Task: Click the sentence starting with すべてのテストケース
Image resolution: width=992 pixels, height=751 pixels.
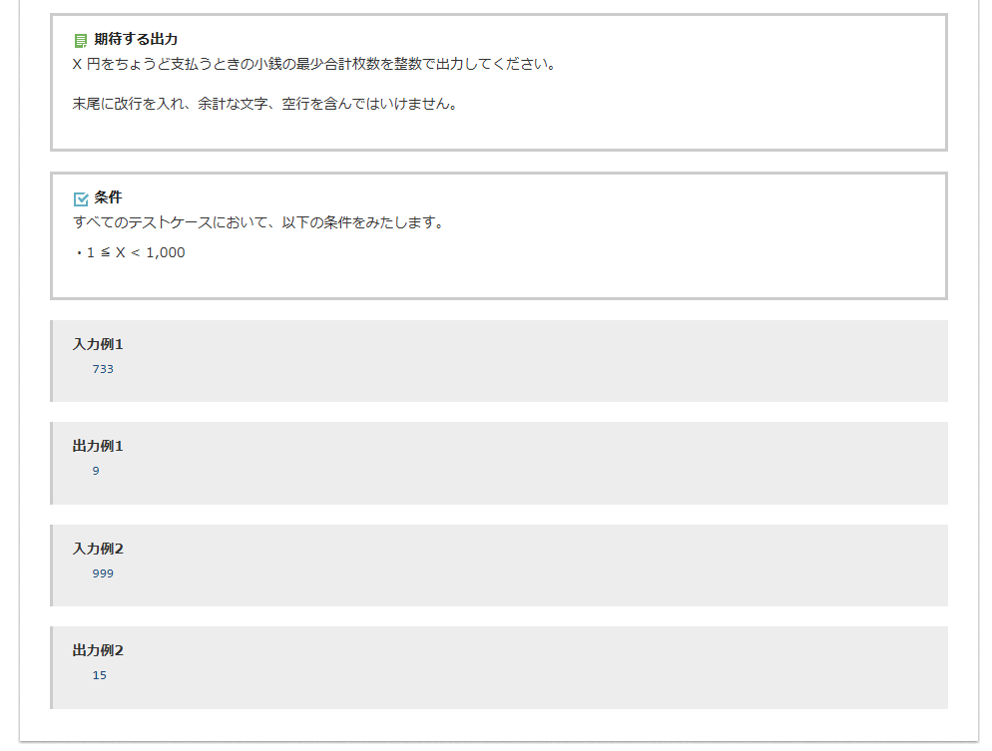Action: pos(258,222)
